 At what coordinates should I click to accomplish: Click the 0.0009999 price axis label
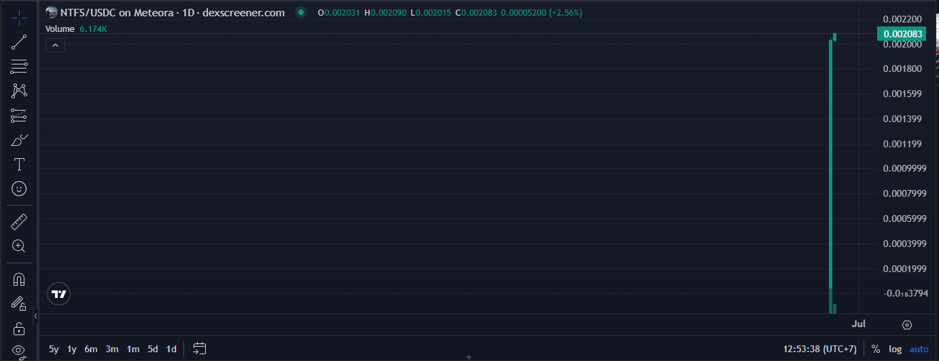904,168
